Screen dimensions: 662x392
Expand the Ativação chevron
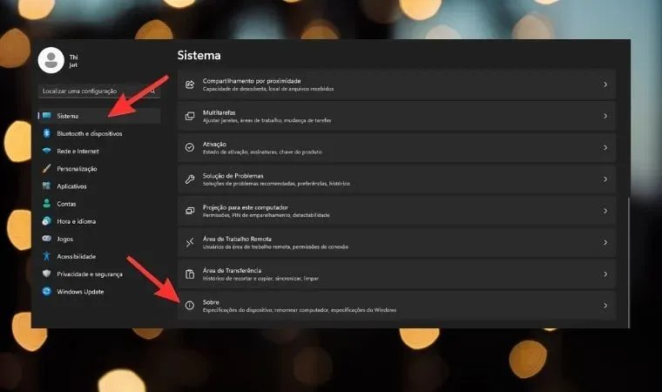click(605, 147)
